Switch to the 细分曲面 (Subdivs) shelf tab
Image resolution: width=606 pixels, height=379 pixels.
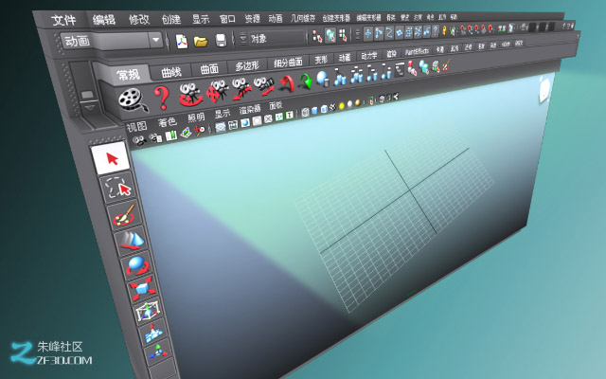click(x=288, y=63)
